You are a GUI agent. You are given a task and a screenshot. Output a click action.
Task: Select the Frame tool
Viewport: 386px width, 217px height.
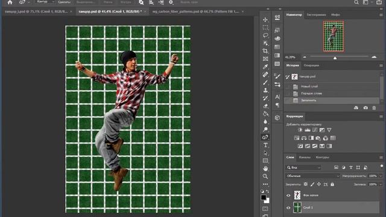[x=265, y=59]
